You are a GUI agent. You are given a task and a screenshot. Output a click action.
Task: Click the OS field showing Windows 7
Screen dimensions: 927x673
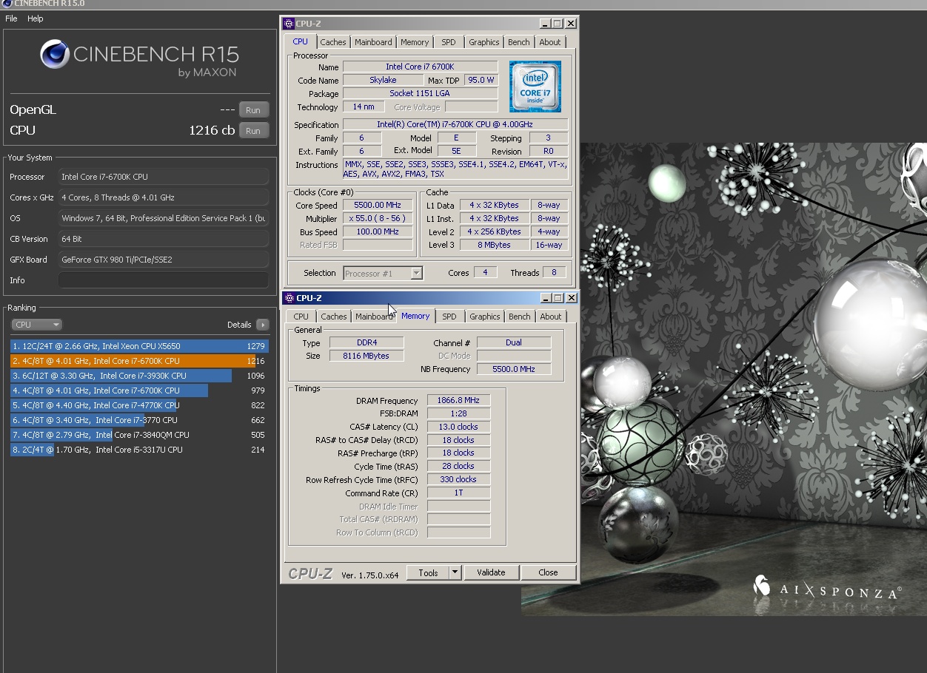tap(163, 218)
